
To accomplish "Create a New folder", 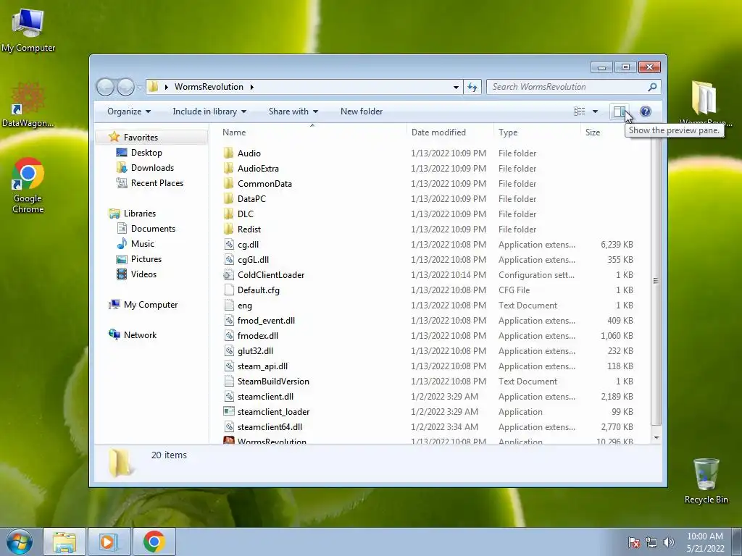I will click(x=362, y=111).
